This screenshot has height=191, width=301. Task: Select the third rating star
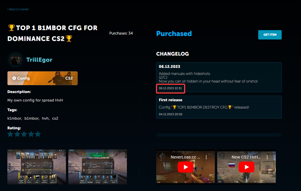[24, 134]
